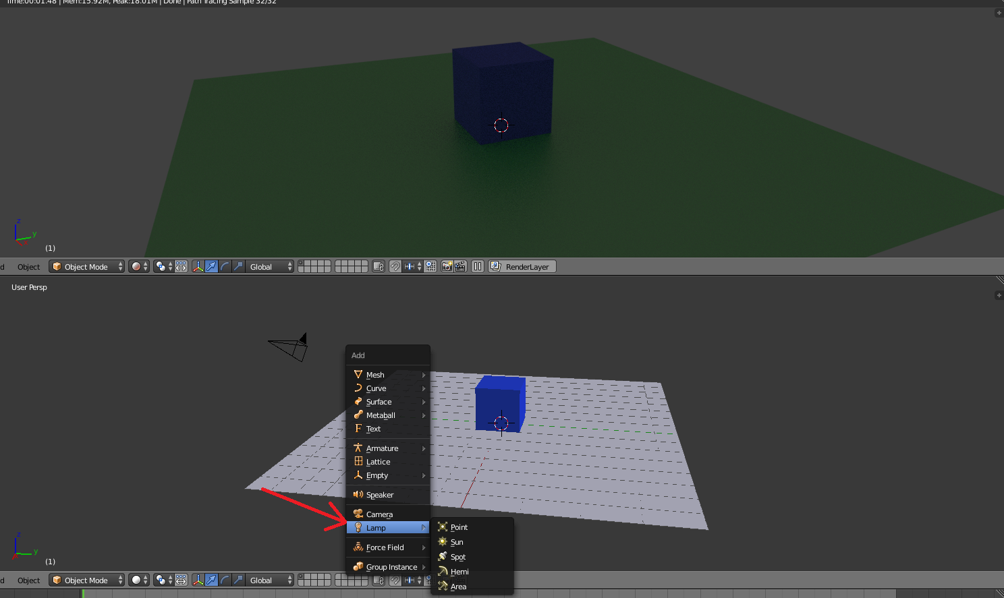Click the Sun lamp icon in submenu
The image size is (1004, 598).
tap(443, 541)
